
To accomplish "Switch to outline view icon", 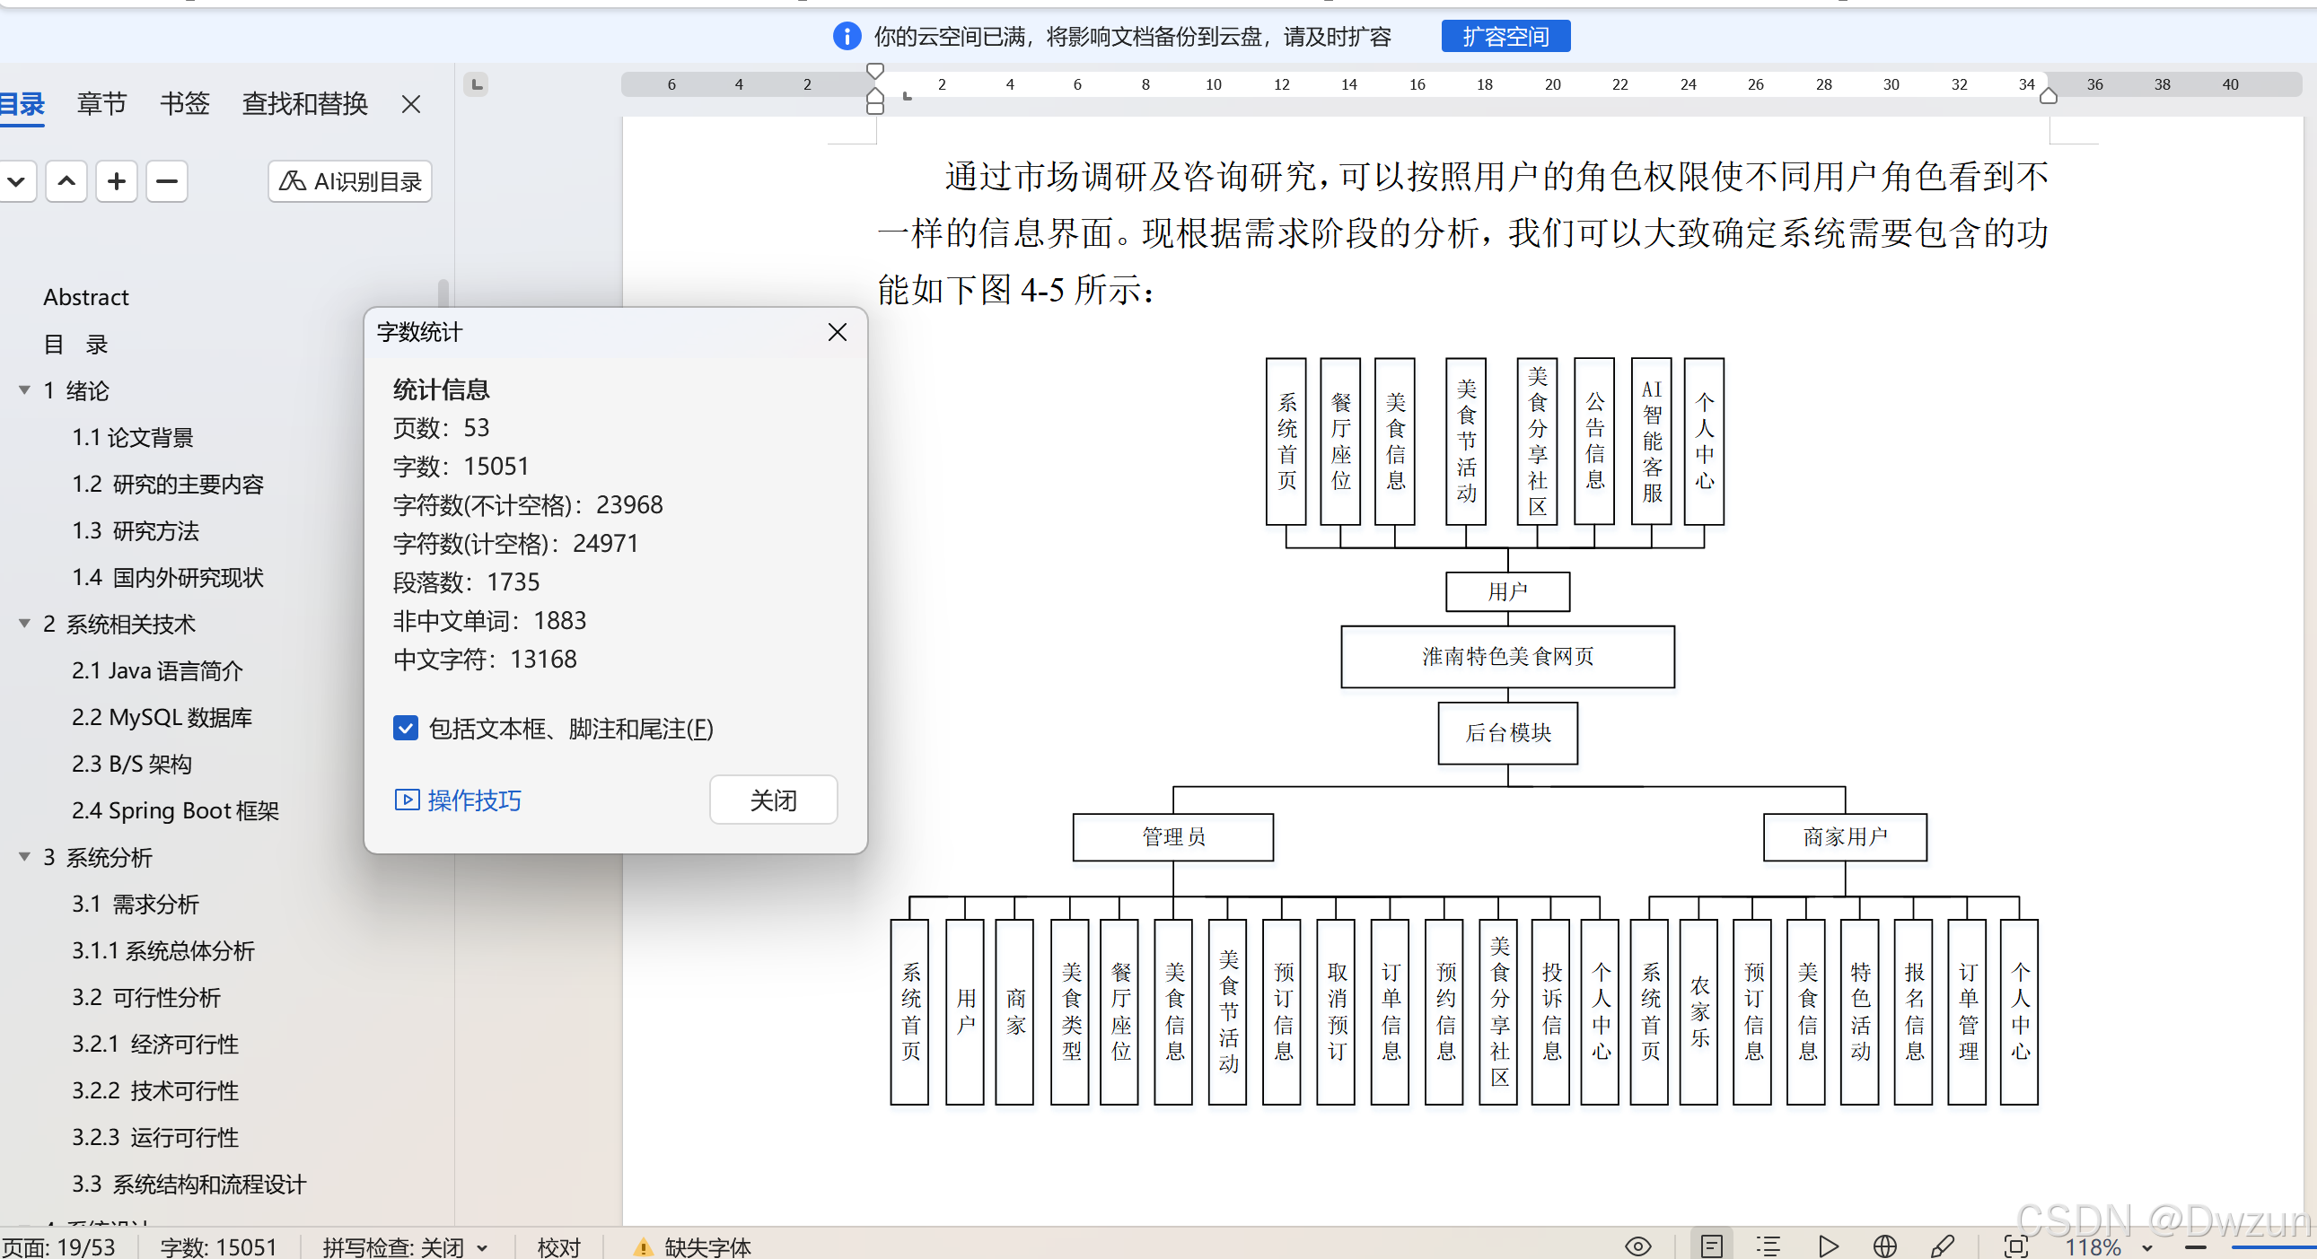I will [1768, 1246].
